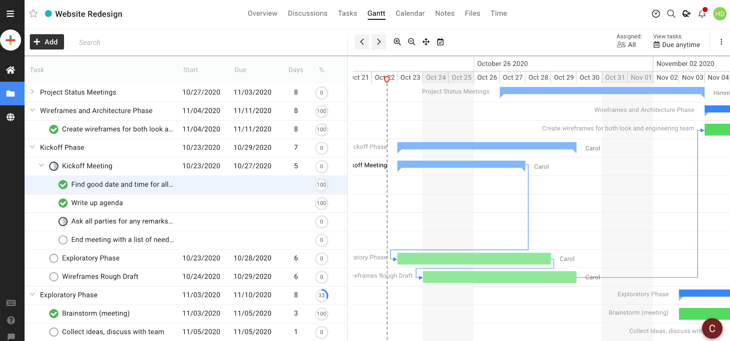The image size is (730, 341).
Task: Uncheck the Write up agenda task
Action: [63, 203]
